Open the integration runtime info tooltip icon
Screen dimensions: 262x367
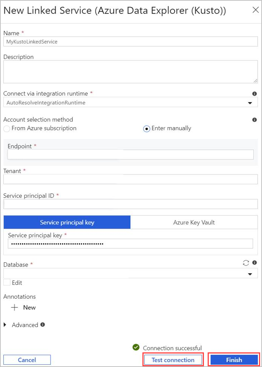(x=255, y=93)
